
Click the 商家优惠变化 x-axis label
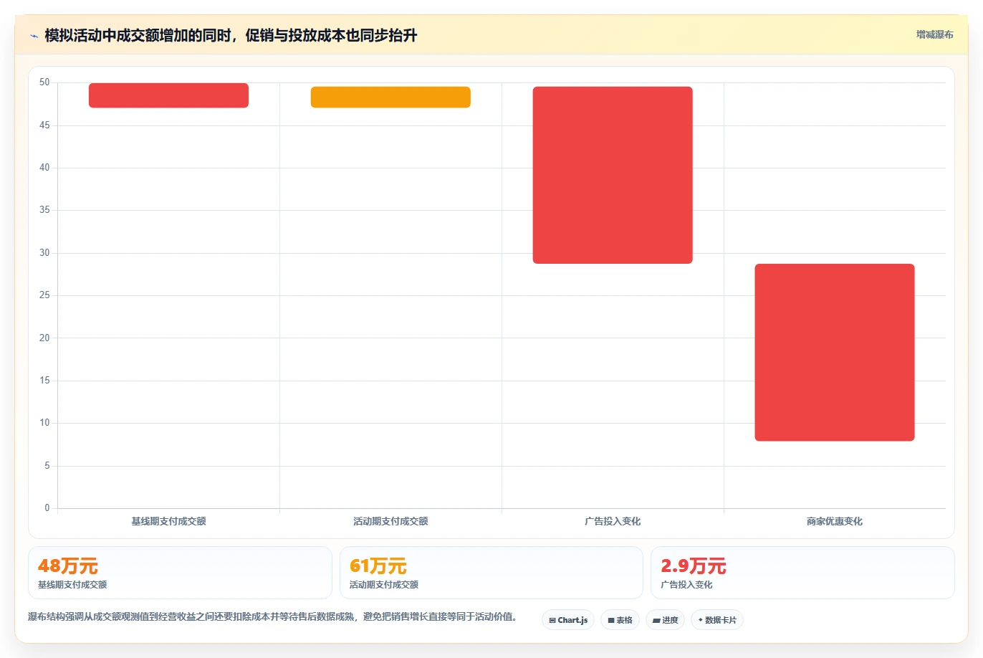point(835,522)
